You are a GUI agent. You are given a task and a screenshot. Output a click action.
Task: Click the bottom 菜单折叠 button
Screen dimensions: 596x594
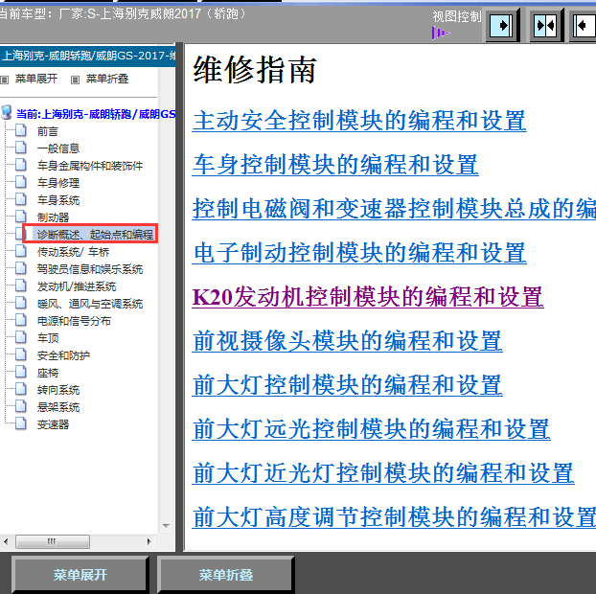(x=226, y=574)
